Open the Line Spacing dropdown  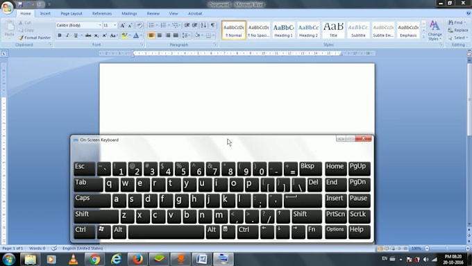(186, 35)
